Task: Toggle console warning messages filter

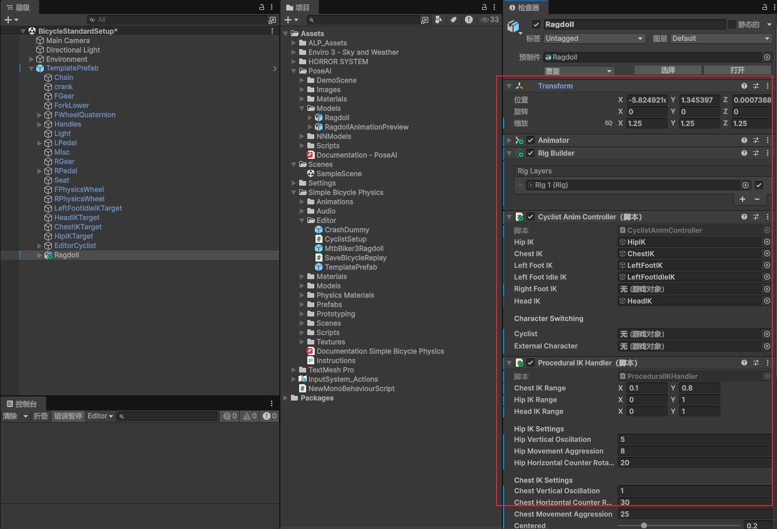Action: 250,416
